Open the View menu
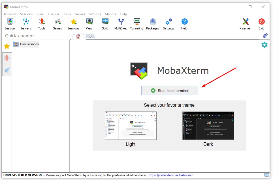 (40, 14)
